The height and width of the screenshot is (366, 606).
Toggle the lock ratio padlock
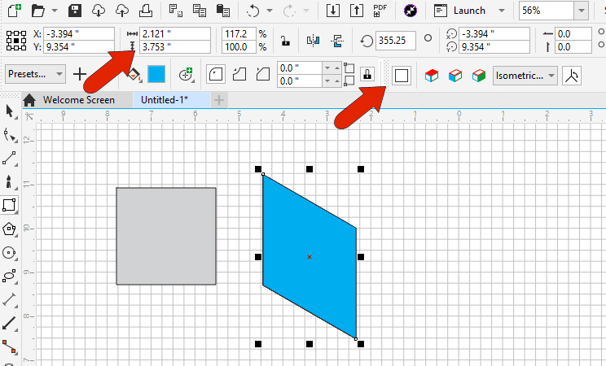point(283,40)
